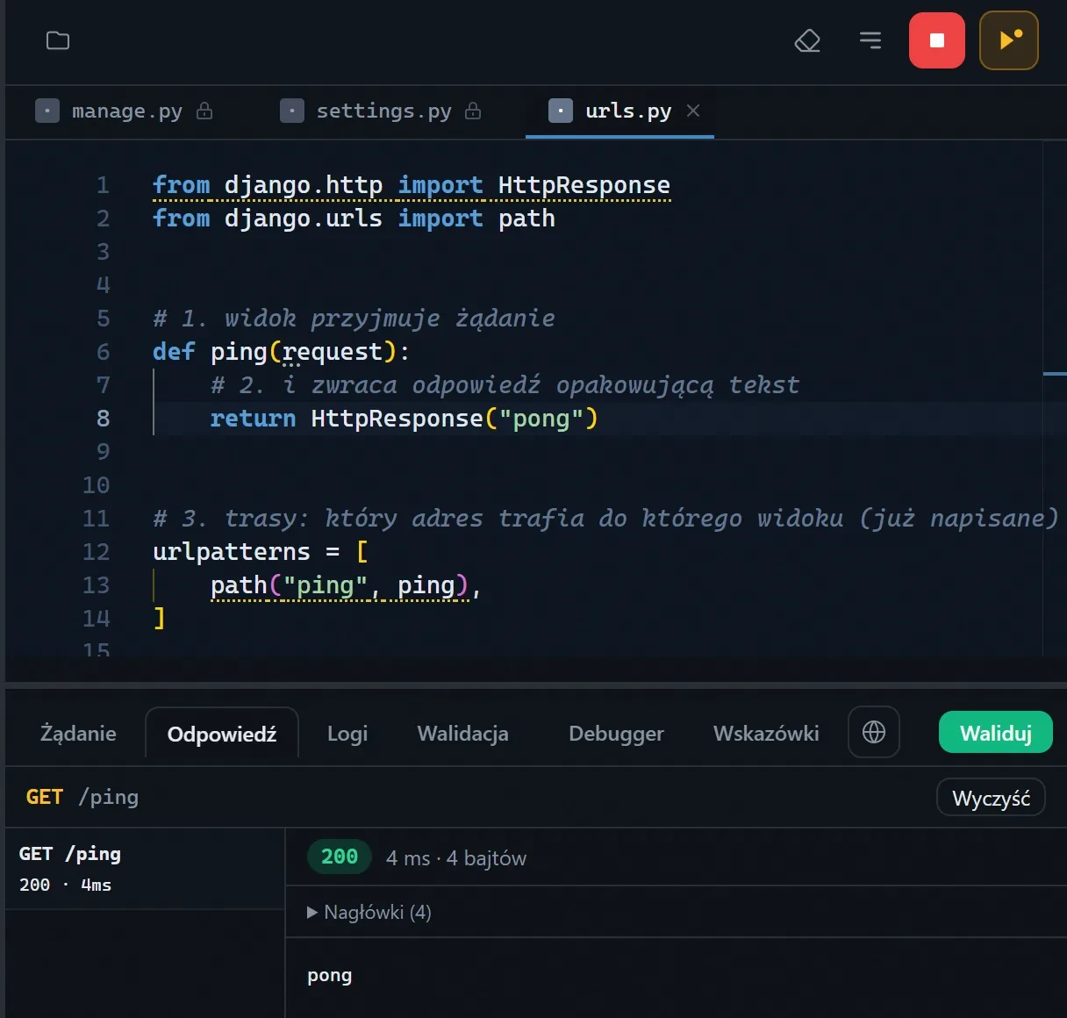The width and height of the screenshot is (1067, 1018).
Task: Place cursor on return HttpResponse("pong") line
Action: [404, 419]
